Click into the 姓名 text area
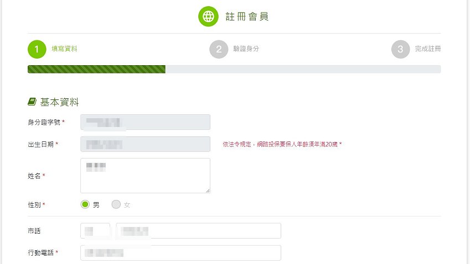 tap(145, 176)
